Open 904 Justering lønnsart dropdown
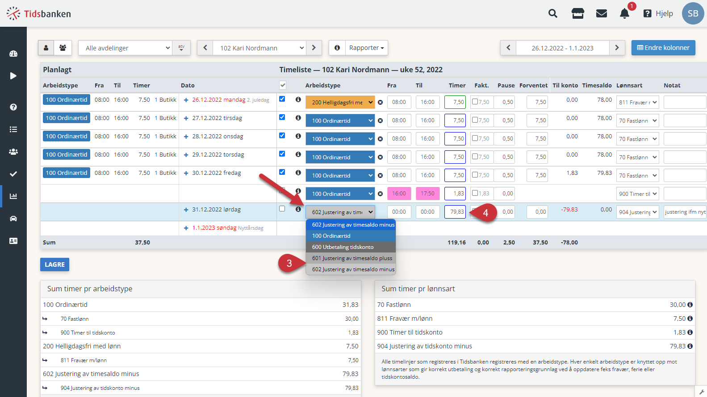The height and width of the screenshot is (397, 707). pos(638,212)
